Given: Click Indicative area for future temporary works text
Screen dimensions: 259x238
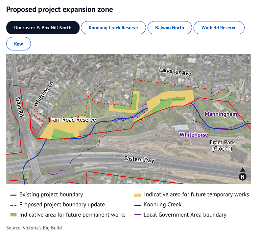Looking at the screenshot, I should click(x=197, y=194).
